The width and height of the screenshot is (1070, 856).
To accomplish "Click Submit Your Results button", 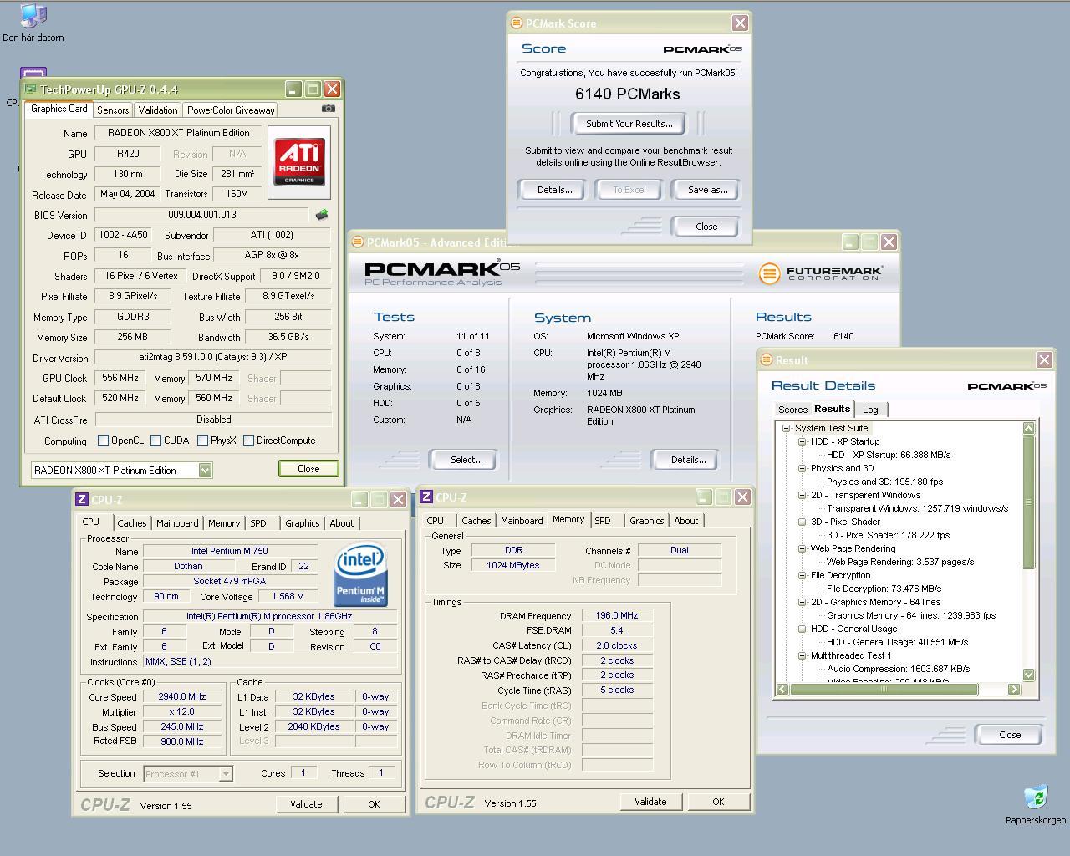I will coord(629,124).
